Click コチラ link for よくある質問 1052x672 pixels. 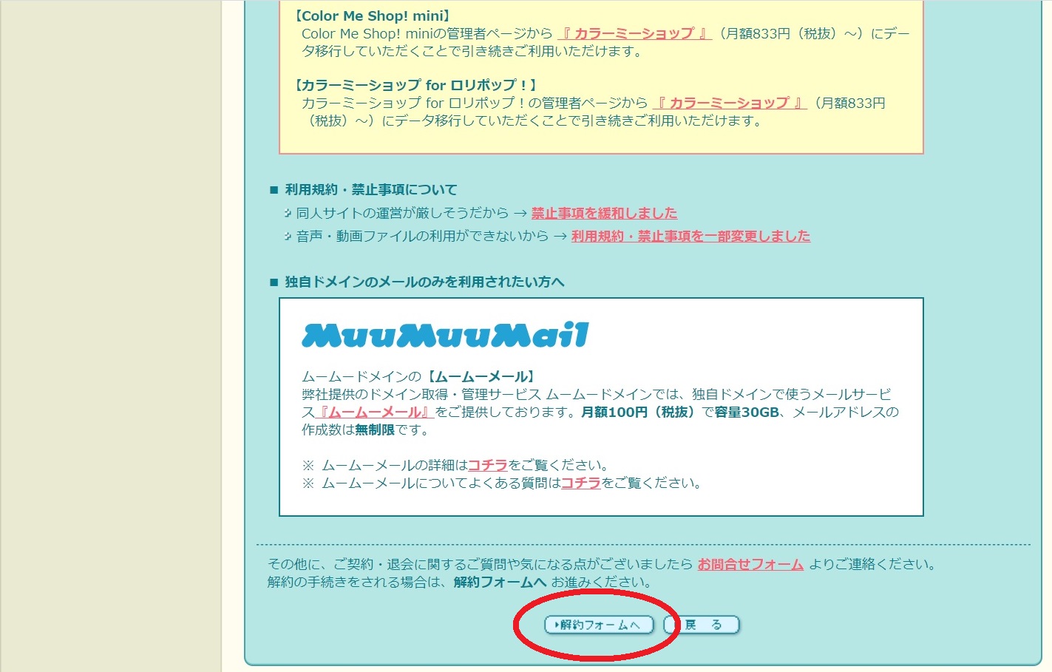(580, 483)
